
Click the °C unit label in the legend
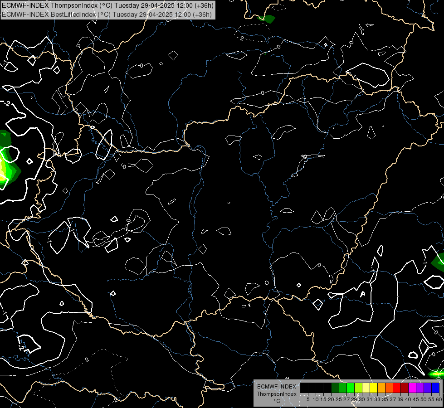click(x=277, y=401)
